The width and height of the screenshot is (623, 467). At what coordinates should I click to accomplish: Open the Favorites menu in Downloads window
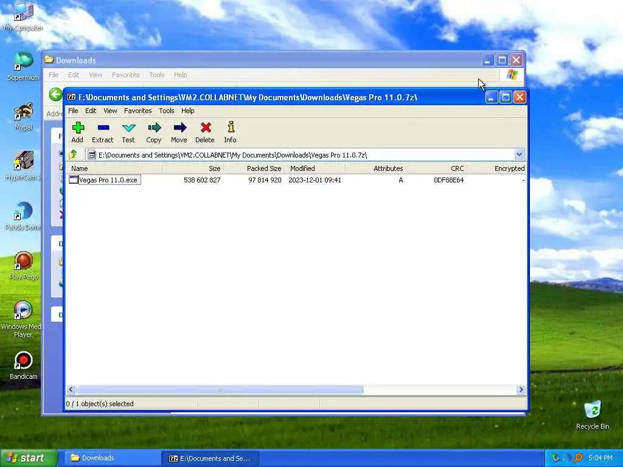point(125,75)
